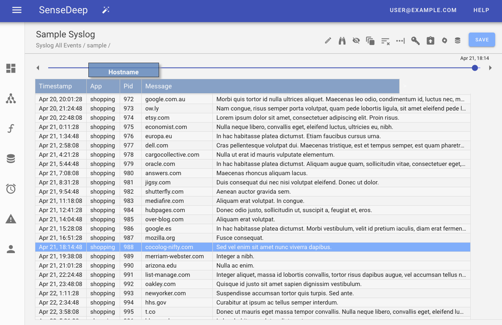Click the SenseDeep logo title
Screen dimensions: 502x325
pyautogui.click(x=63, y=10)
